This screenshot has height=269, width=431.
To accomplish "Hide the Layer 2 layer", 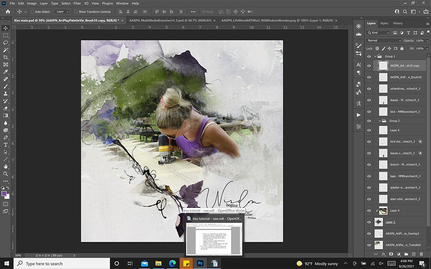I will pos(369,222).
